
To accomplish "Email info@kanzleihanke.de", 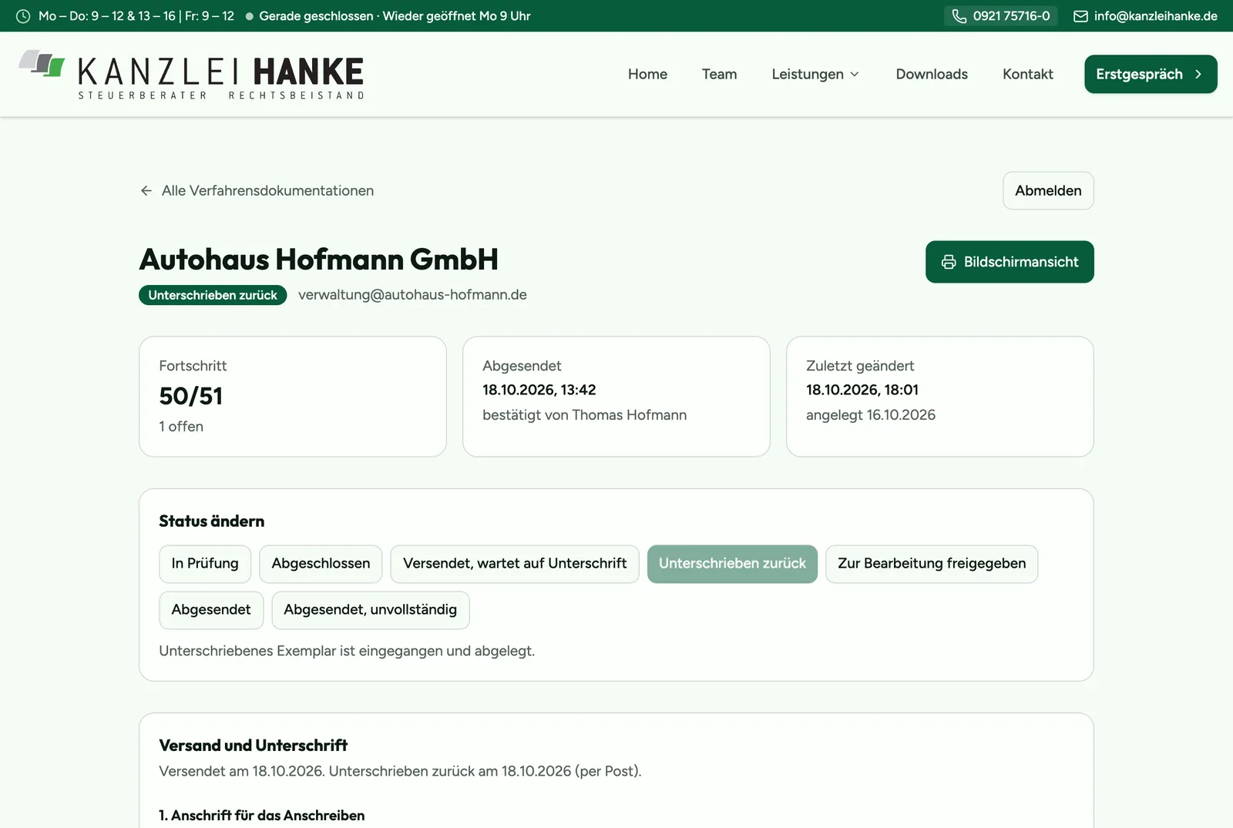I will [x=1145, y=16].
